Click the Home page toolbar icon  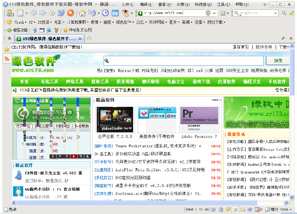tap(82, 13)
